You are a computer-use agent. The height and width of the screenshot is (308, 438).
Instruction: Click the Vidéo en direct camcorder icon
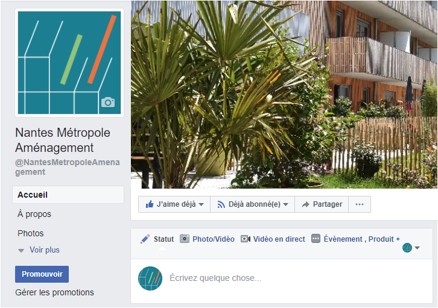point(246,239)
